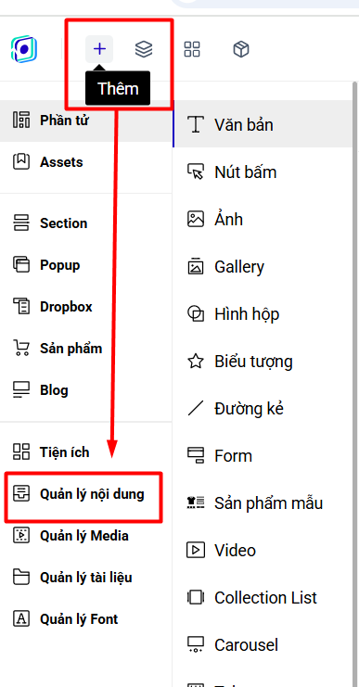Viewport: 359px width, 687px height.
Task: Add a Collection List element
Action: (263, 598)
